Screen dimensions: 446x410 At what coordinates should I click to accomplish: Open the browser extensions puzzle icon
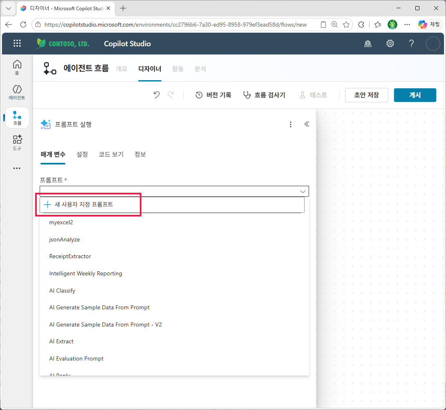point(361,25)
